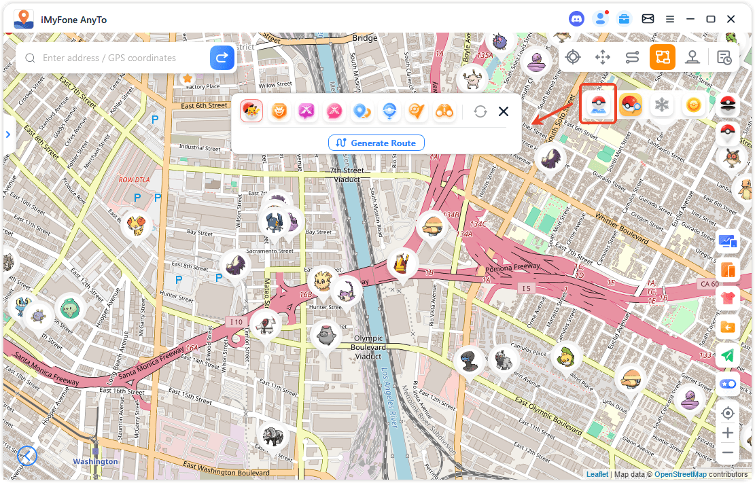Click the Pikachu filter icon
This screenshot has width=755, height=483.
pos(251,111)
